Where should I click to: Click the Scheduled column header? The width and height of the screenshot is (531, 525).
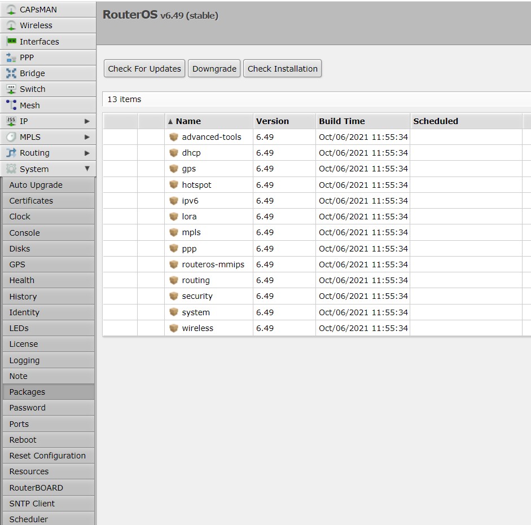(x=466, y=121)
